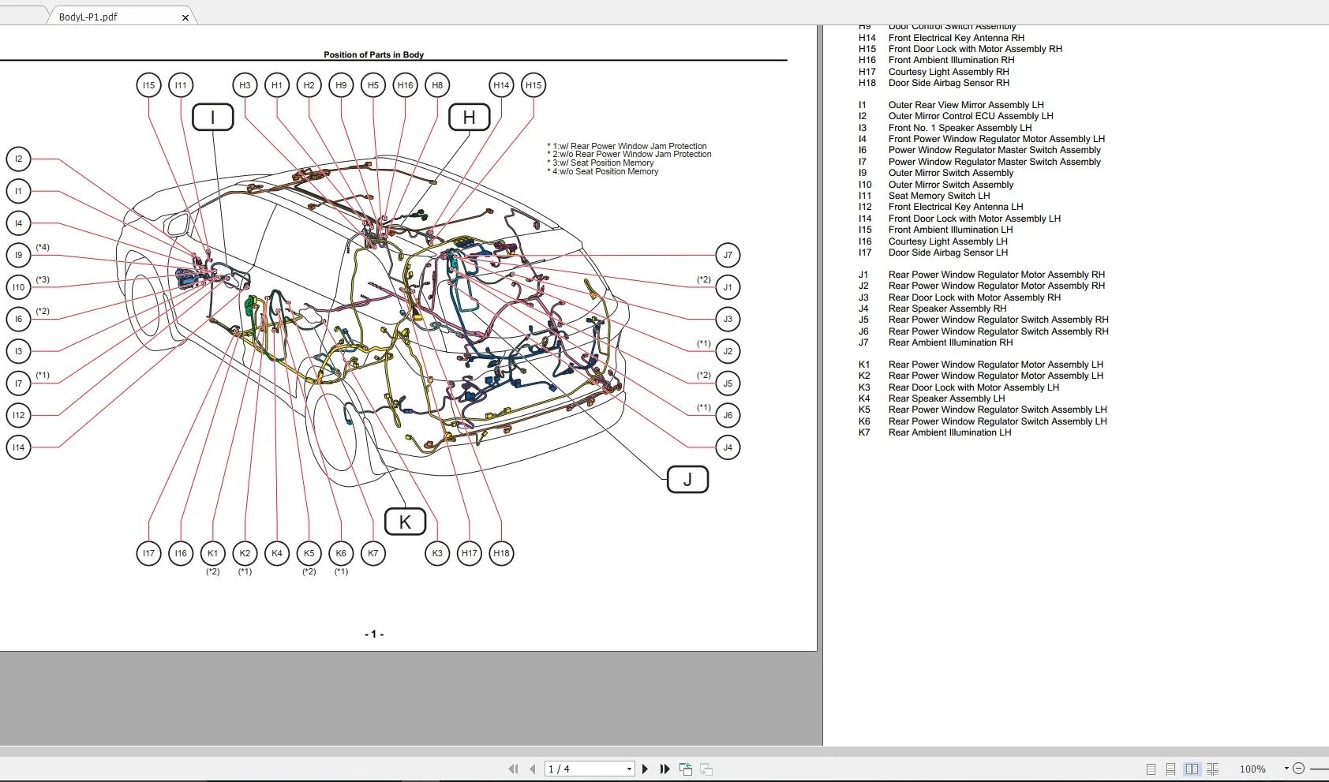Click 'Rear Door Lock with Motor Assembly RH'

(x=975, y=297)
